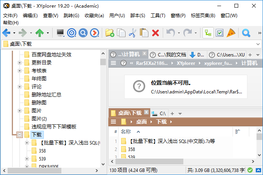The height and width of the screenshot is (175, 263).
Task: Delete selected items with red X
Action: (x=156, y=33)
